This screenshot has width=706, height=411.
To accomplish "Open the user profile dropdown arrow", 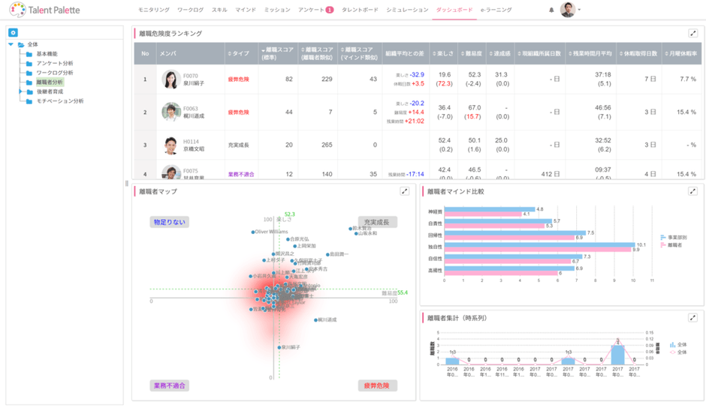I will coord(580,10).
